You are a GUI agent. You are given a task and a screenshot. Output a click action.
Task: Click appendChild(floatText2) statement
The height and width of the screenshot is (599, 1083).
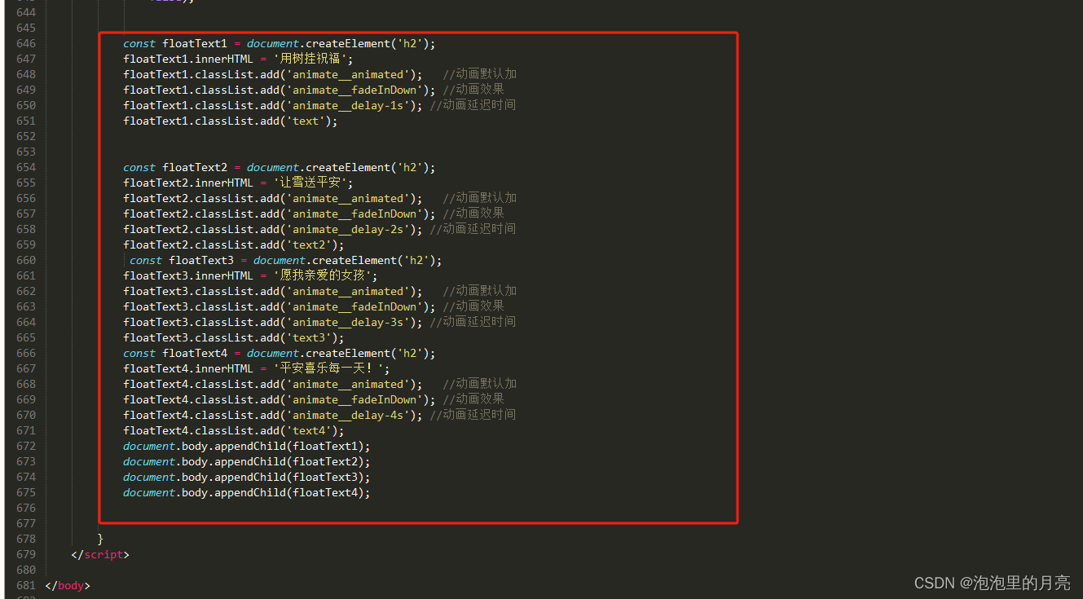click(247, 461)
